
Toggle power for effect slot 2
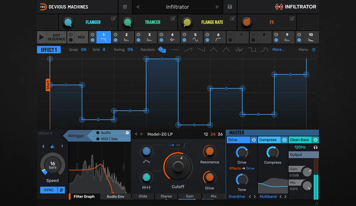click(115, 35)
